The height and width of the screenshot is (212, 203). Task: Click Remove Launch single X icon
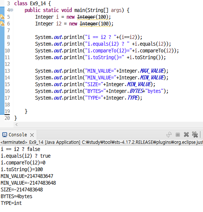186,134
